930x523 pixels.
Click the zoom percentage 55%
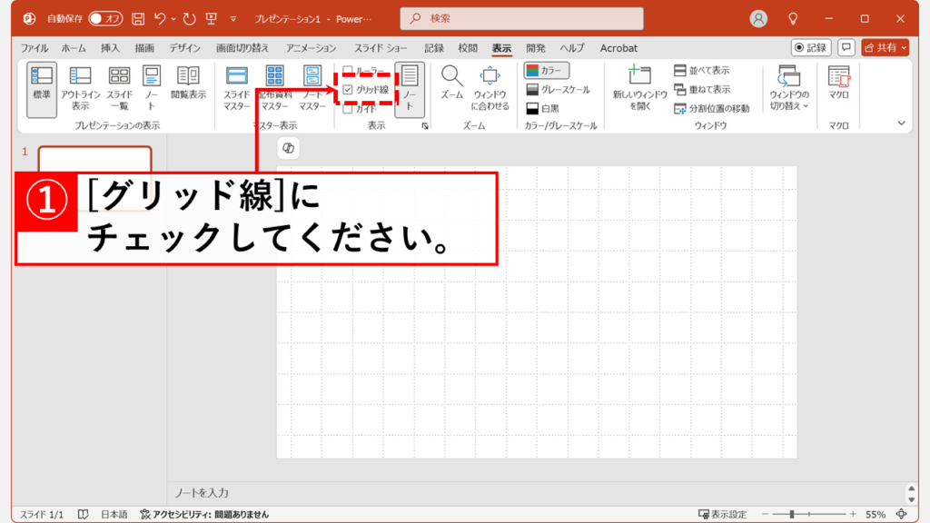[x=876, y=514]
